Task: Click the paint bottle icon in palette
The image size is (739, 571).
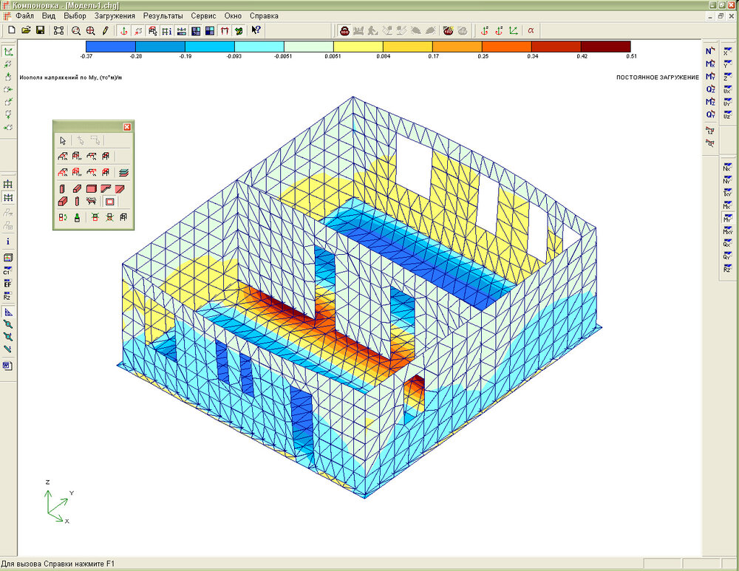Action: tap(77, 217)
